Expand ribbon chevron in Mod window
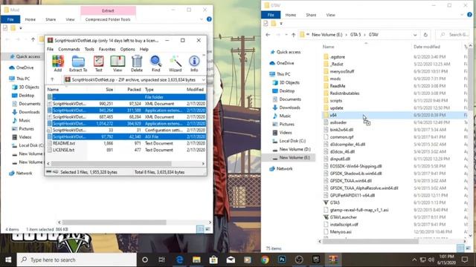Viewport: 476px width, 267px height. pos(202,19)
